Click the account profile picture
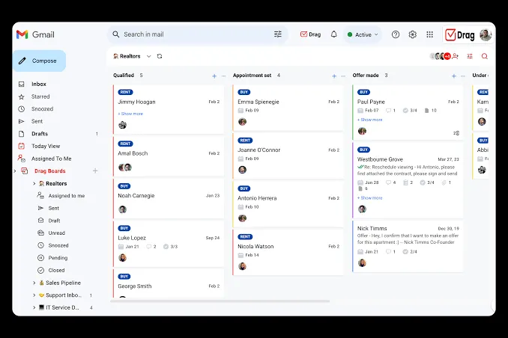Viewport: 508px width, 338px height. 486,35
